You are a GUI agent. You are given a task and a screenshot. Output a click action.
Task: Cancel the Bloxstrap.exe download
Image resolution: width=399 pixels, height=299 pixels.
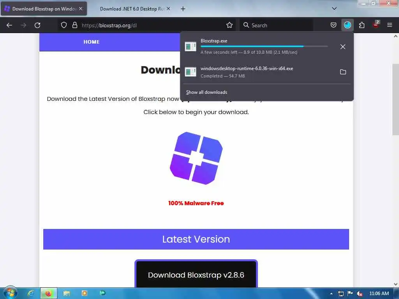(x=343, y=47)
